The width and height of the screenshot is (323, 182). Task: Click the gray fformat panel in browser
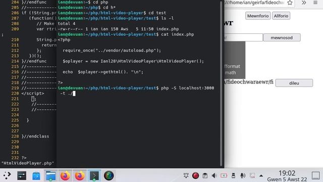tap(235, 60)
